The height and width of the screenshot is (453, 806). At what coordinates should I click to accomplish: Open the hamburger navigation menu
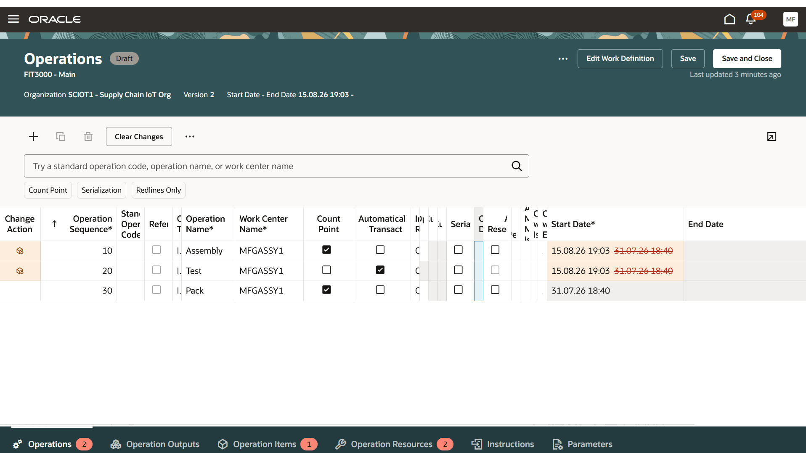[13, 19]
